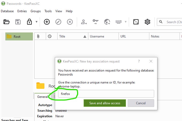Perform Auto-Type with the keyboard icon
The width and height of the screenshot is (182, 121).
tap(119, 22)
